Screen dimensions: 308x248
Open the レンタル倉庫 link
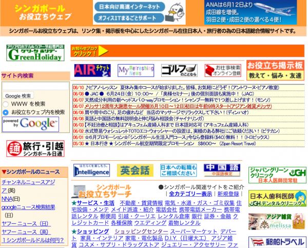[174, 216]
